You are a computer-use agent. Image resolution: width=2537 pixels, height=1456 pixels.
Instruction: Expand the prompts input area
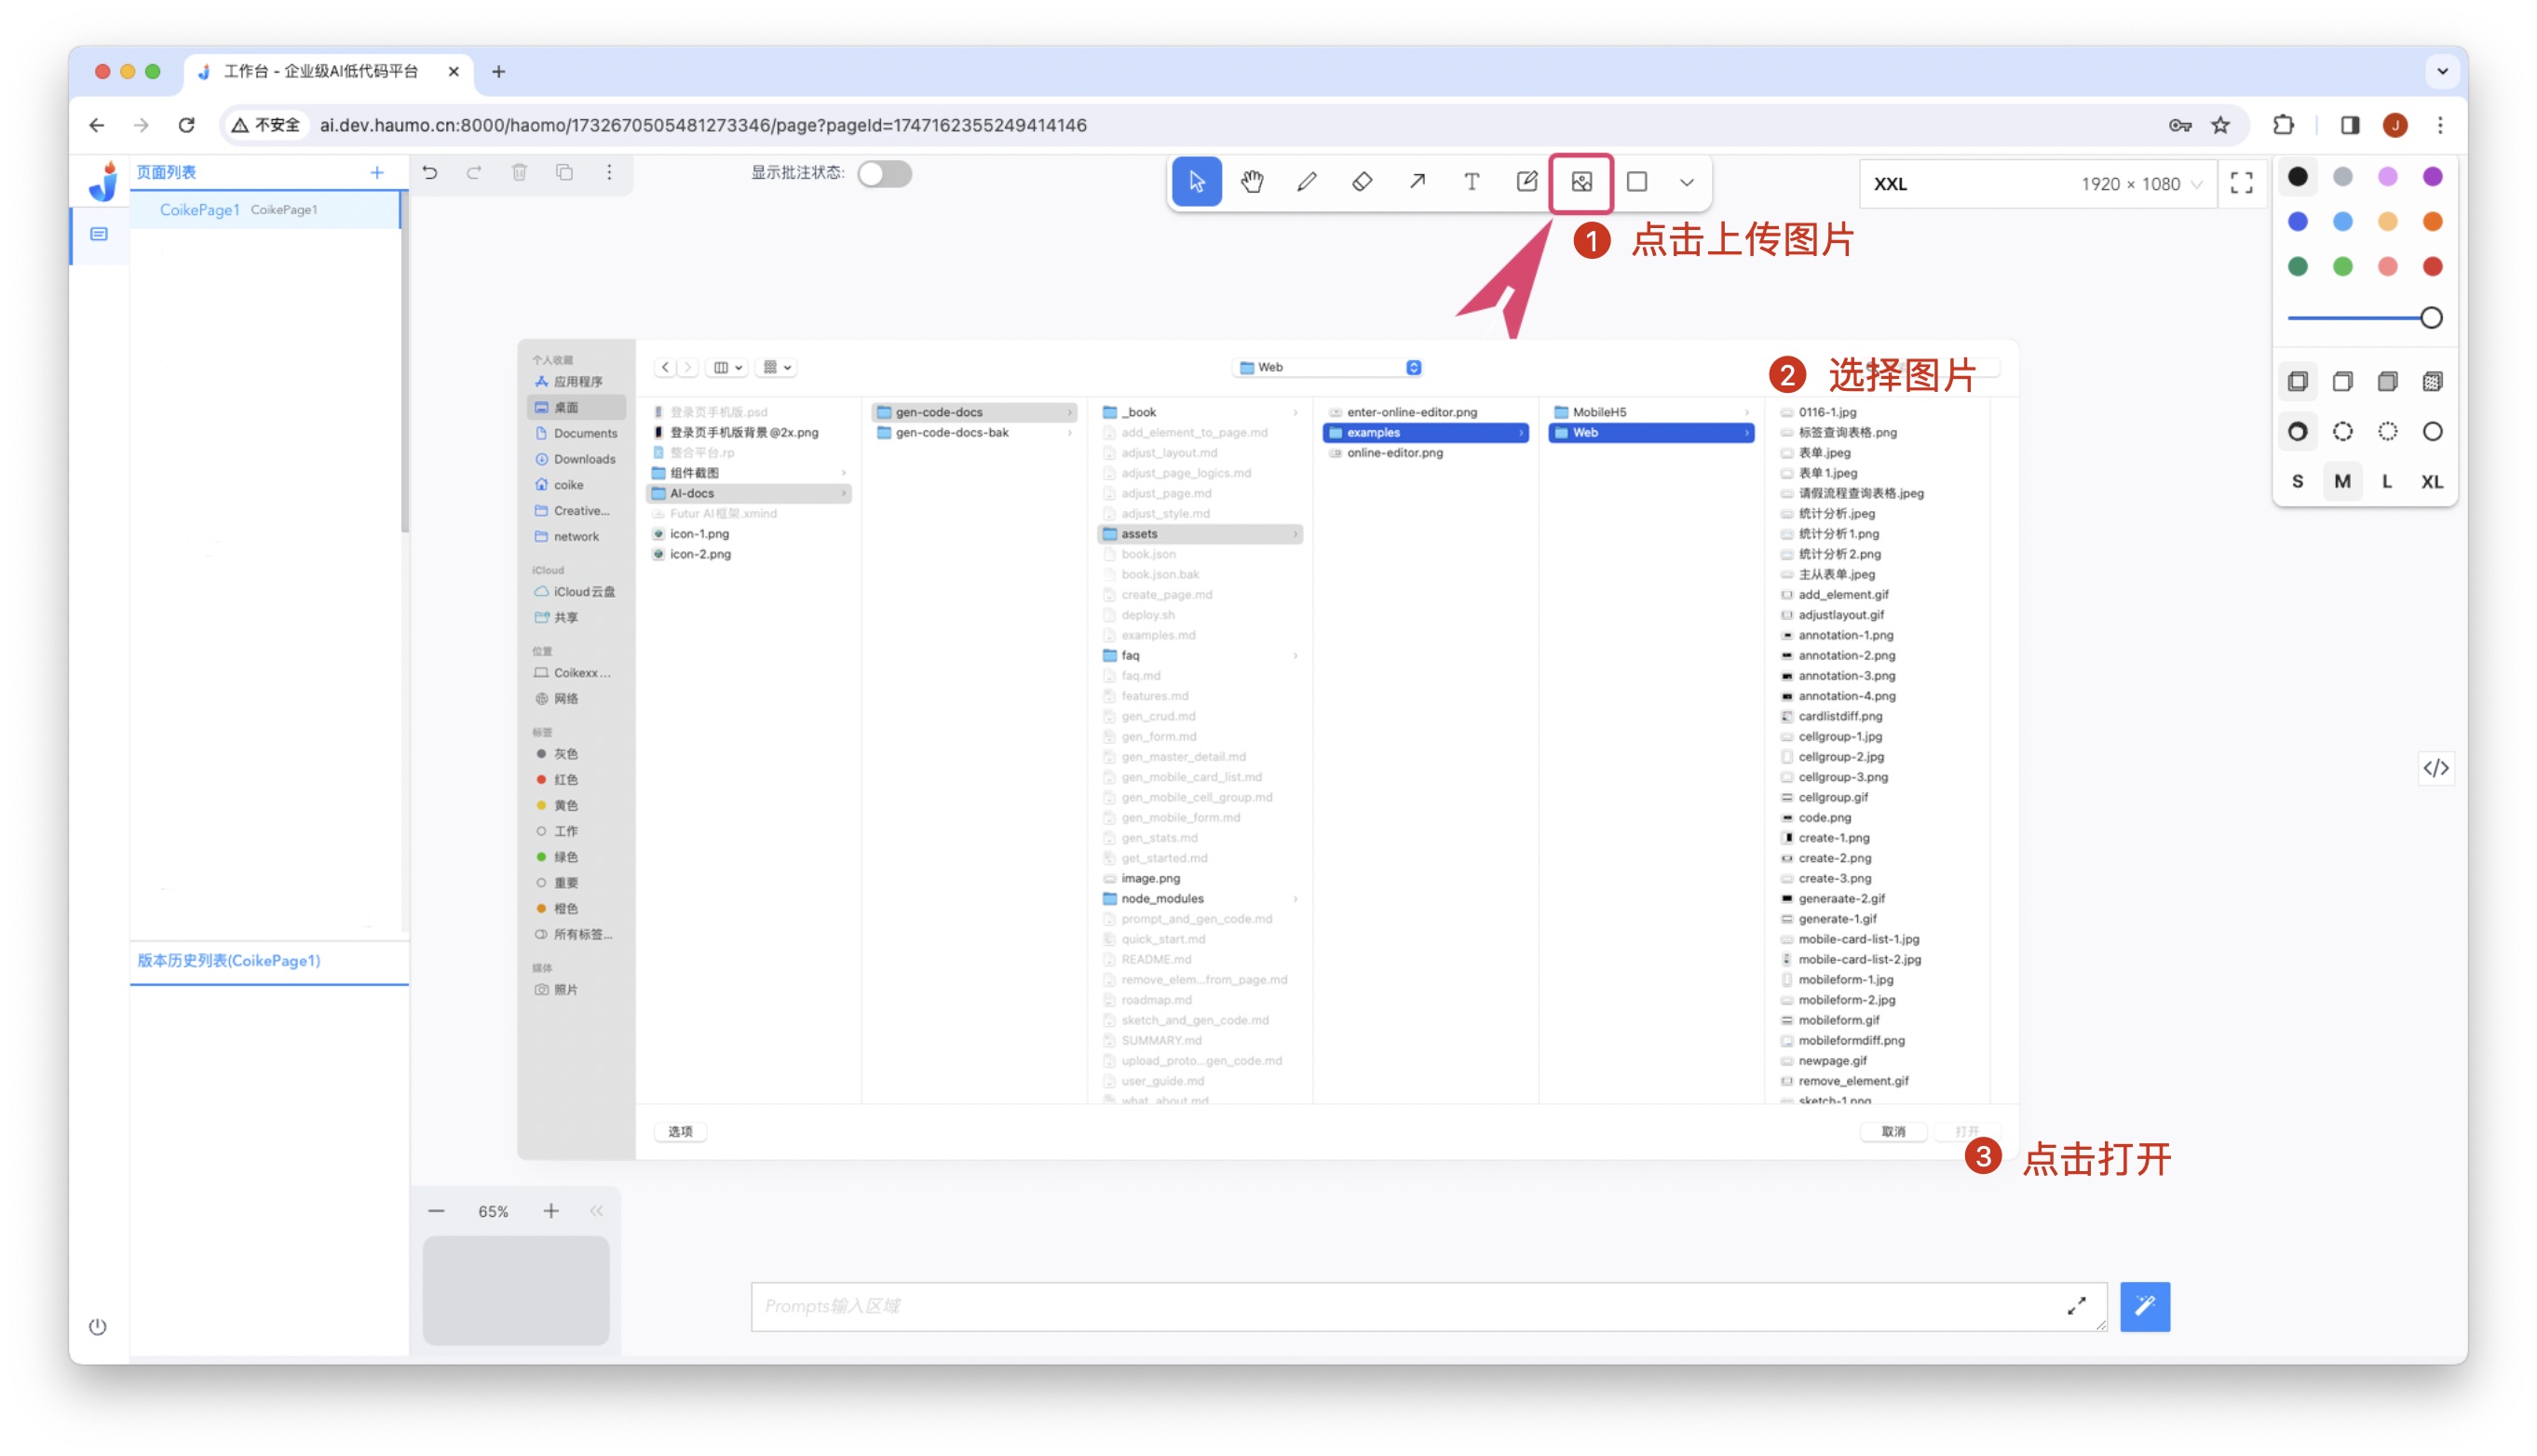click(2077, 1306)
